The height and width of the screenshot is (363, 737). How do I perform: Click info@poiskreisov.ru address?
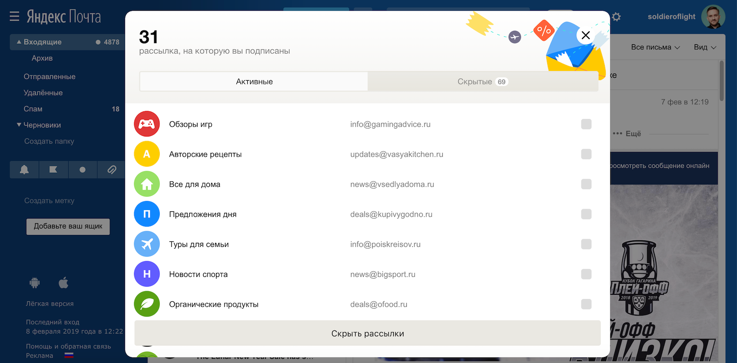385,244
